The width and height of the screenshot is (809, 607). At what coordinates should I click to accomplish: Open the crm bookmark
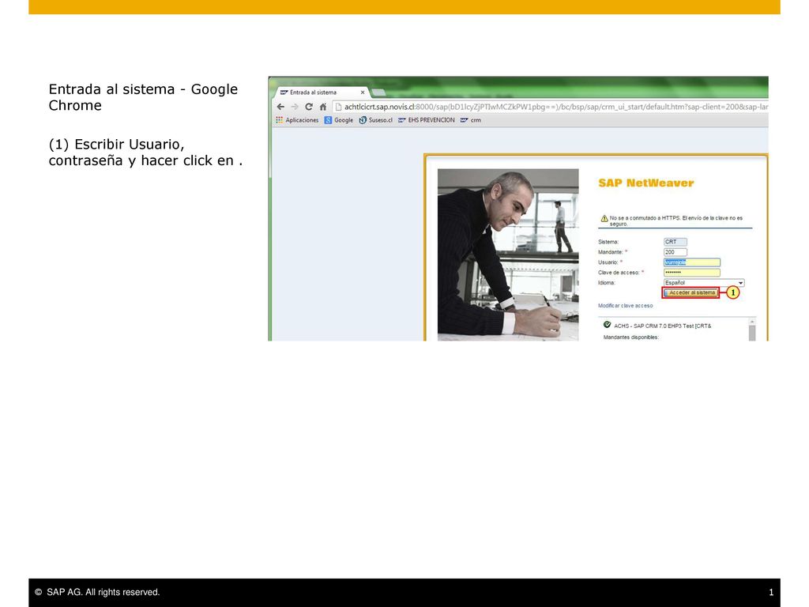[471, 120]
